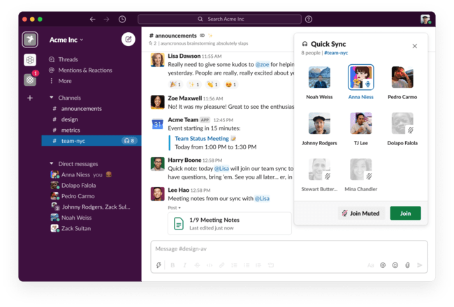
Task: Insert a bulleted list in the composer
Action: click(247, 265)
